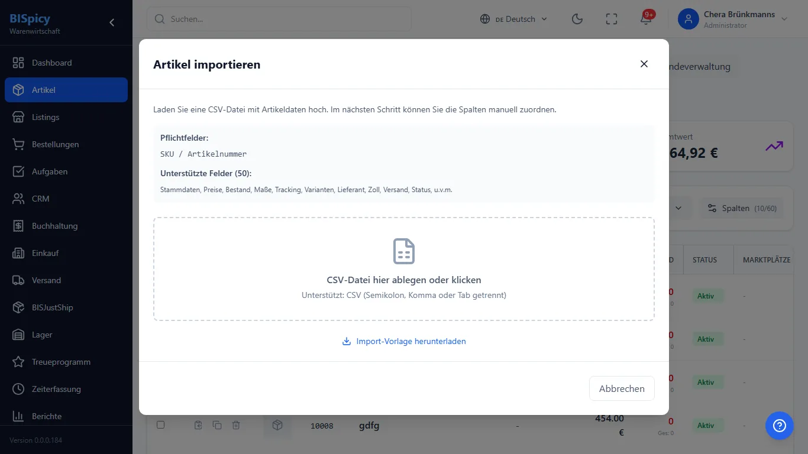Open the CRM people icon

tap(18, 199)
